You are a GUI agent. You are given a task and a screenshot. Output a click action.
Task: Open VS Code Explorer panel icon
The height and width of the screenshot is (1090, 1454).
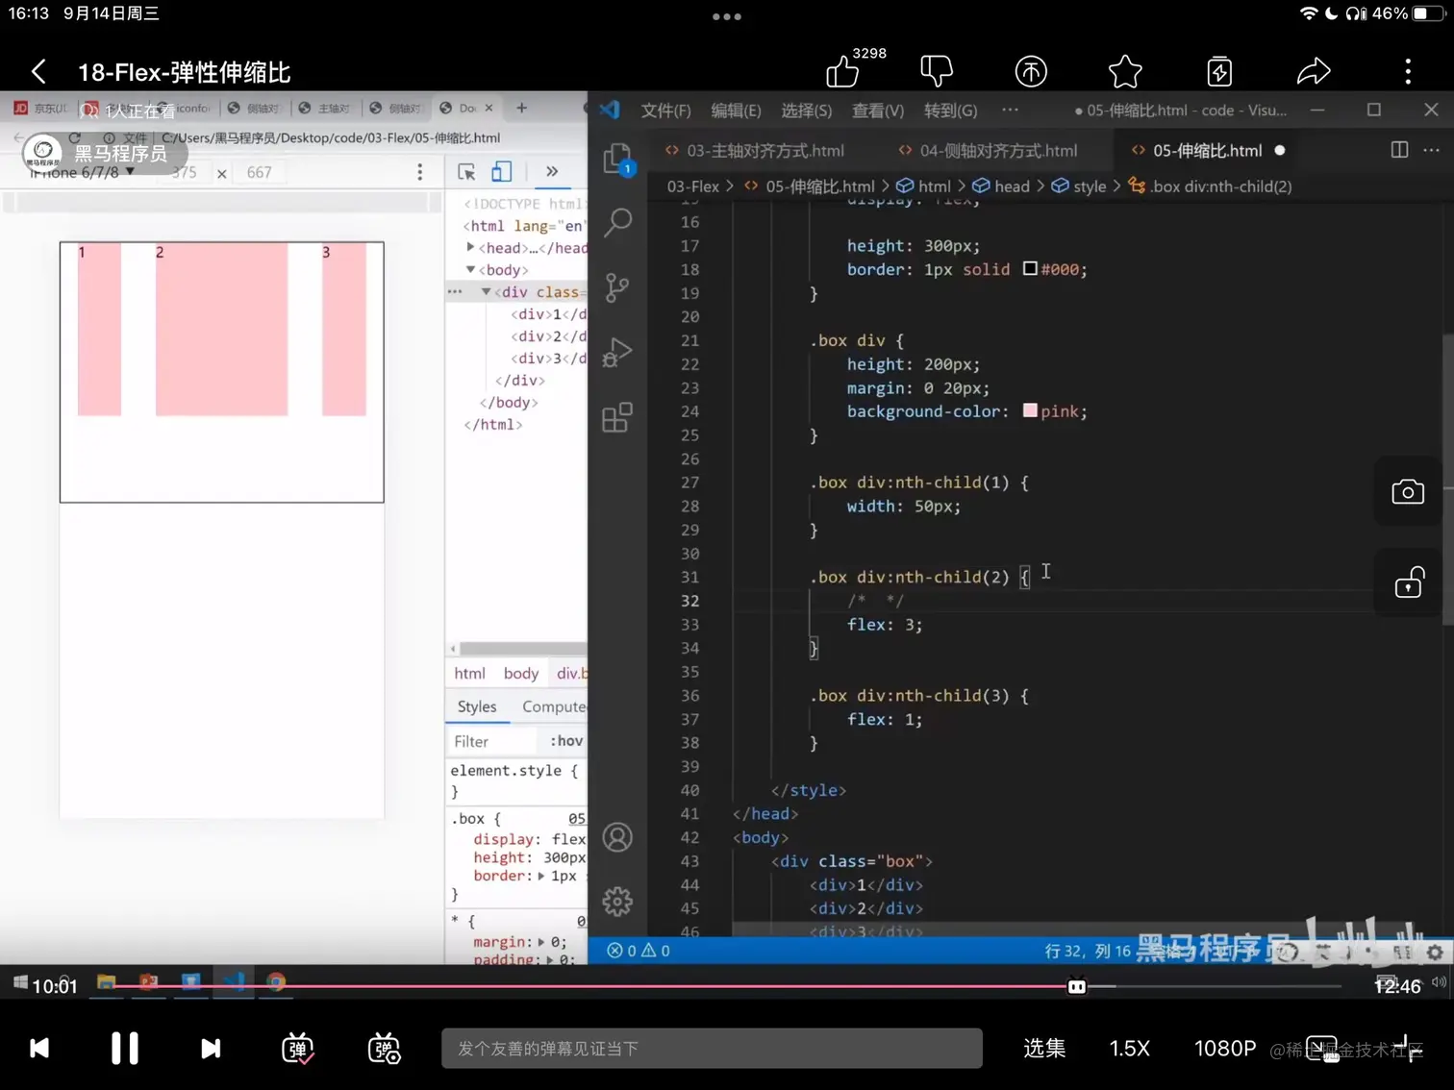617,160
